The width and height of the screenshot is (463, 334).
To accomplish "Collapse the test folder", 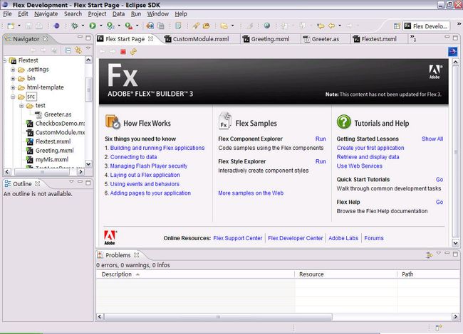I will pyautogui.click(x=21, y=106).
